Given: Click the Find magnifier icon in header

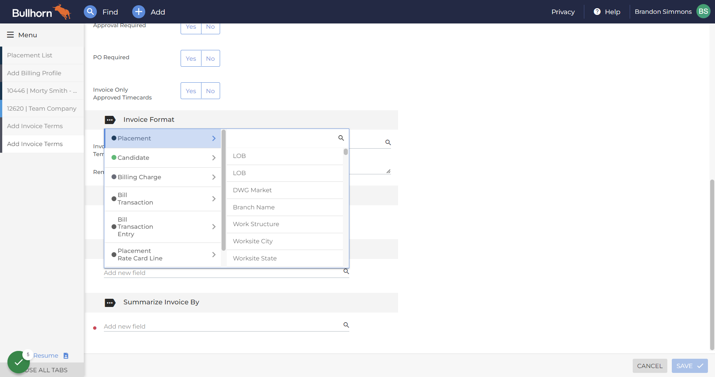Looking at the screenshot, I should click(x=90, y=12).
